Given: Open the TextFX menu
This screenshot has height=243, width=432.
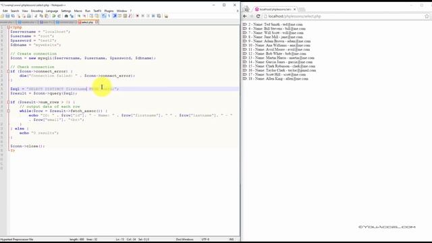Looking at the screenshot, I should point(97,11).
